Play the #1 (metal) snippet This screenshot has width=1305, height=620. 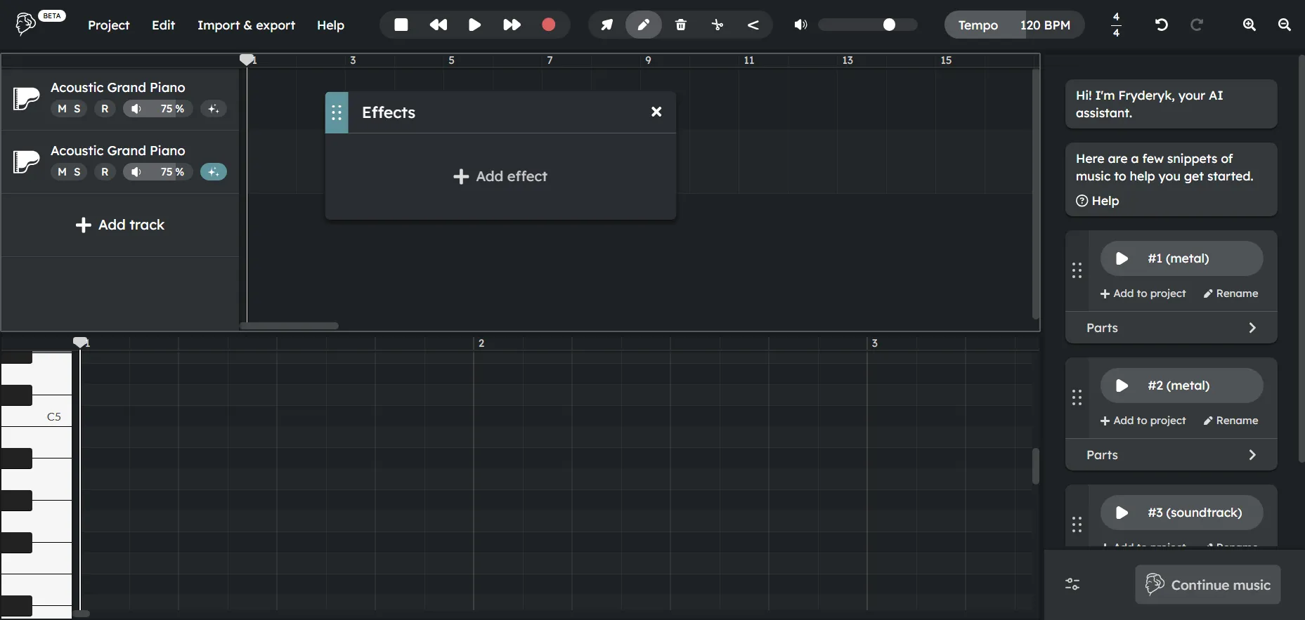(1122, 258)
